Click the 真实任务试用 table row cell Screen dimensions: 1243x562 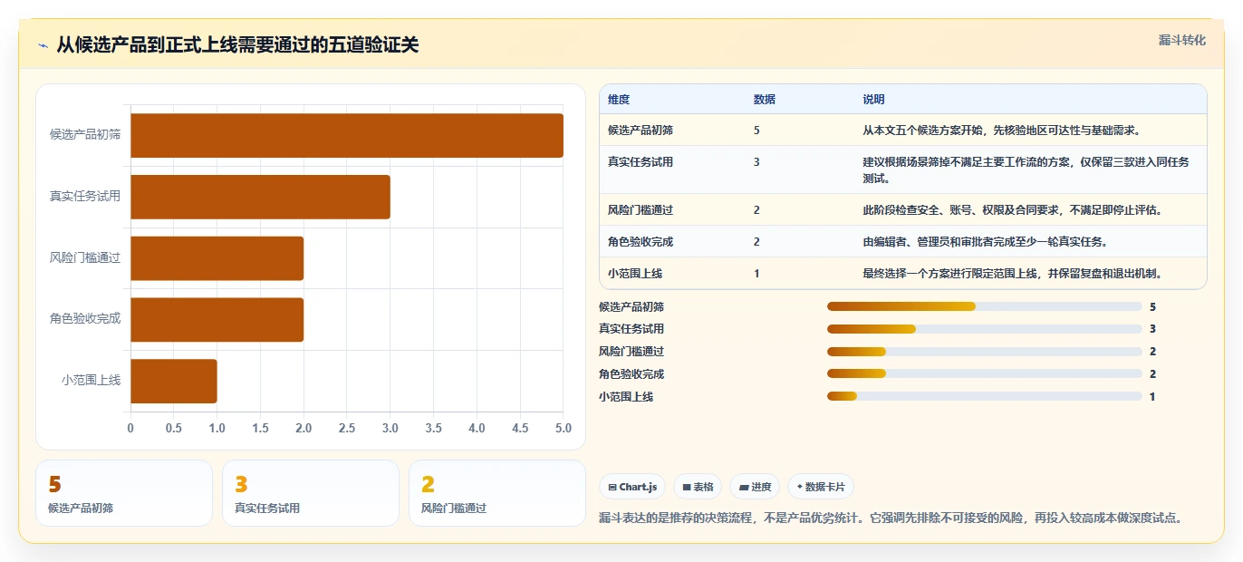[641, 162]
